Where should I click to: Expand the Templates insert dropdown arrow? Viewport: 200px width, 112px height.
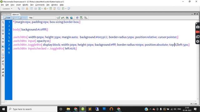[66, 9]
